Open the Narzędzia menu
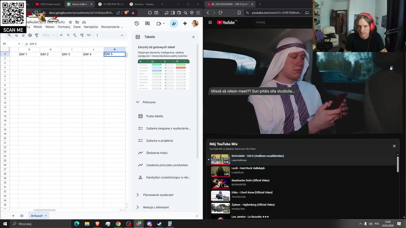The width and height of the screenshot is (406, 228). (91, 27)
